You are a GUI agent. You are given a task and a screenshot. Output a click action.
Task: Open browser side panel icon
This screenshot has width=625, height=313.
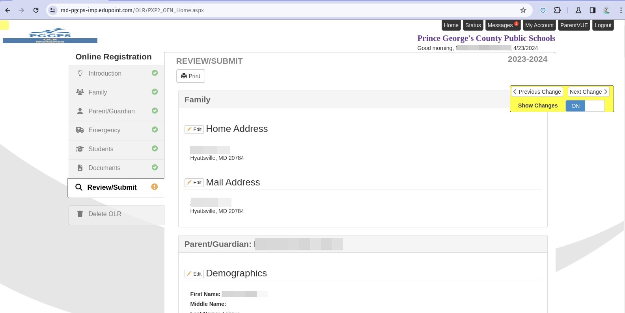592,10
